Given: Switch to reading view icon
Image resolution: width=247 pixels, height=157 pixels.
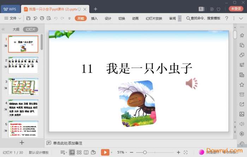Looking at the screenshot, I should (x=86, y=152).
